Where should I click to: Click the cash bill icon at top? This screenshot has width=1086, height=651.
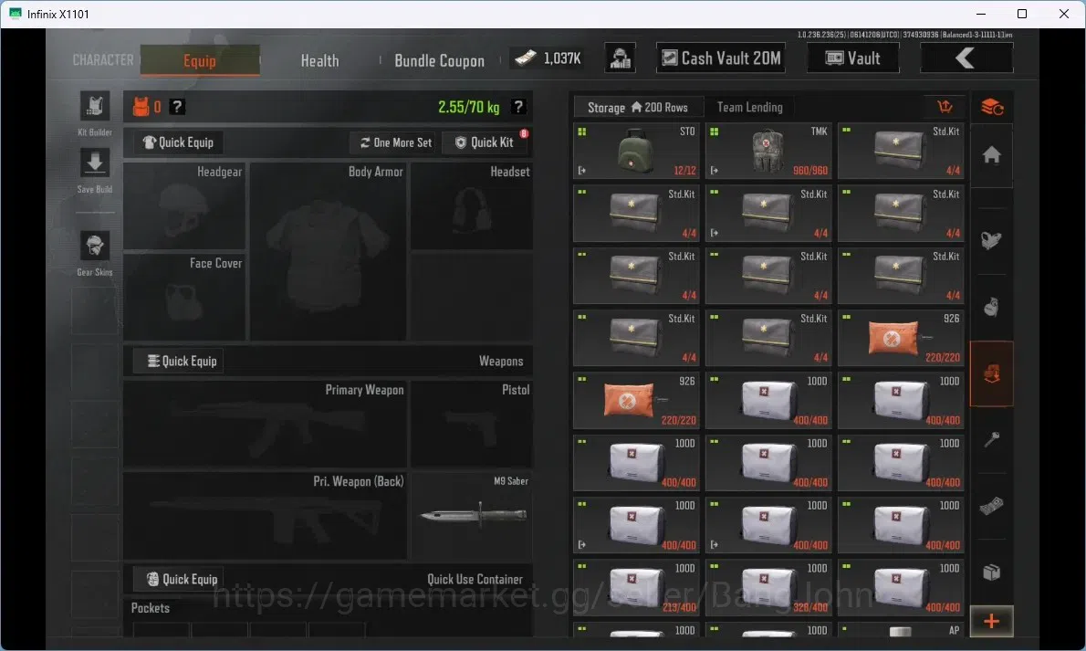tap(526, 58)
